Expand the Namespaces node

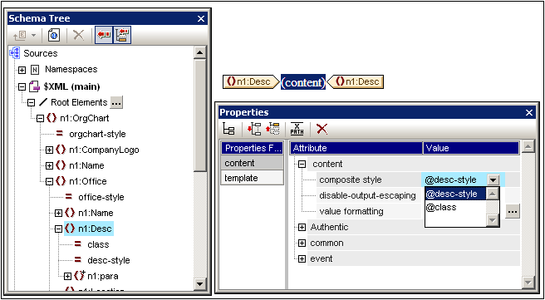22,70
